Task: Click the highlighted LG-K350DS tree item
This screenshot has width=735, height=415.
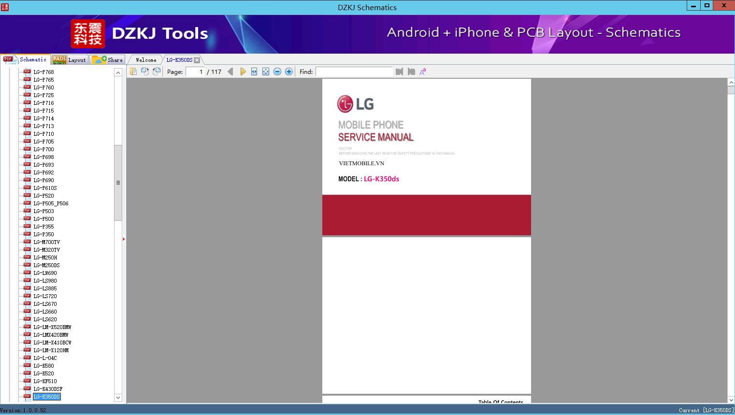Action: [46, 397]
